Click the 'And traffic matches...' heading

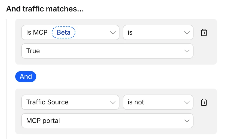tap(45, 9)
